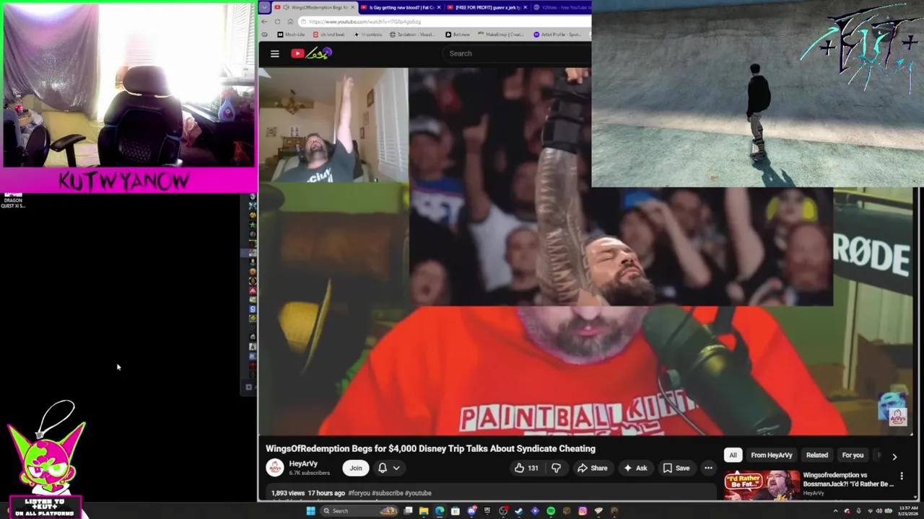Click the HeyArVy channel avatar
The width and height of the screenshot is (924, 519).
click(274, 468)
